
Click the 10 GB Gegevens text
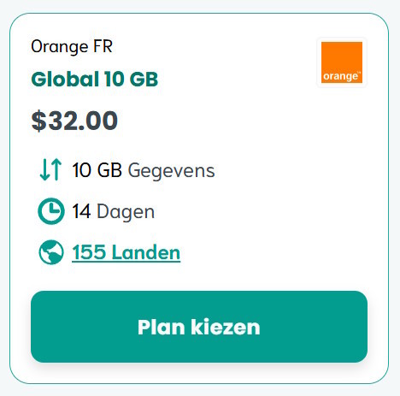tap(144, 170)
